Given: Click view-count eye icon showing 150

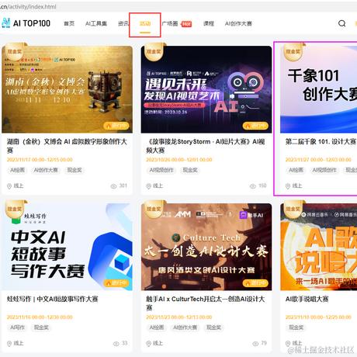Looking at the screenshot, I should (253, 186).
